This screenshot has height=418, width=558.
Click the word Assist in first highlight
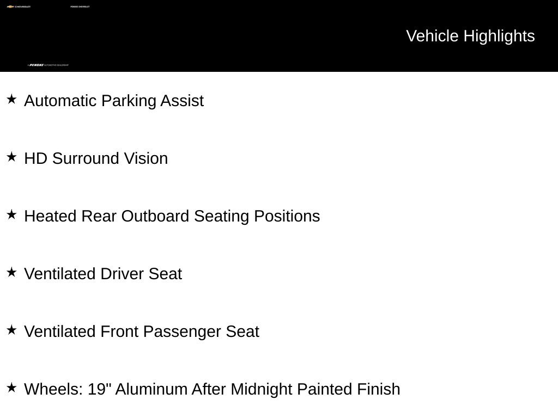pyautogui.click(x=182, y=101)
